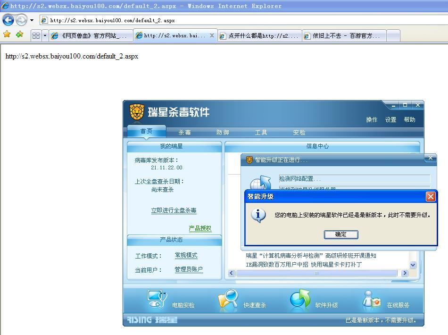Click the 产品状态 panel header
This screenshot has width=448, height=335.
point(174,240)
